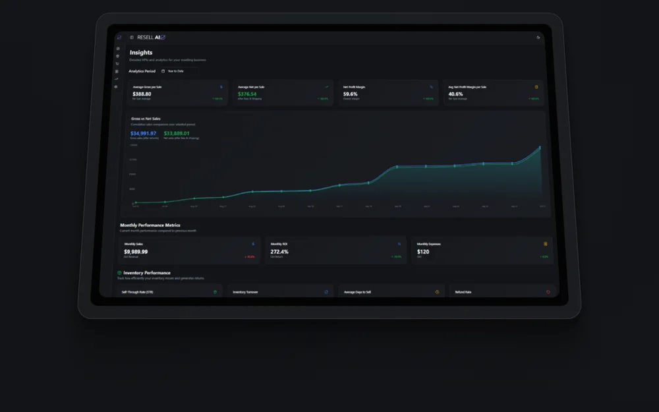This screenshot has height=412, width=659.
Task: Toggle the sidebar panel icon beside RESELL AI
Action: [132, 38]
